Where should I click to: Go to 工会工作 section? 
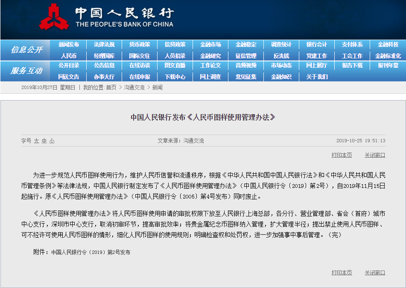point(352,56)
